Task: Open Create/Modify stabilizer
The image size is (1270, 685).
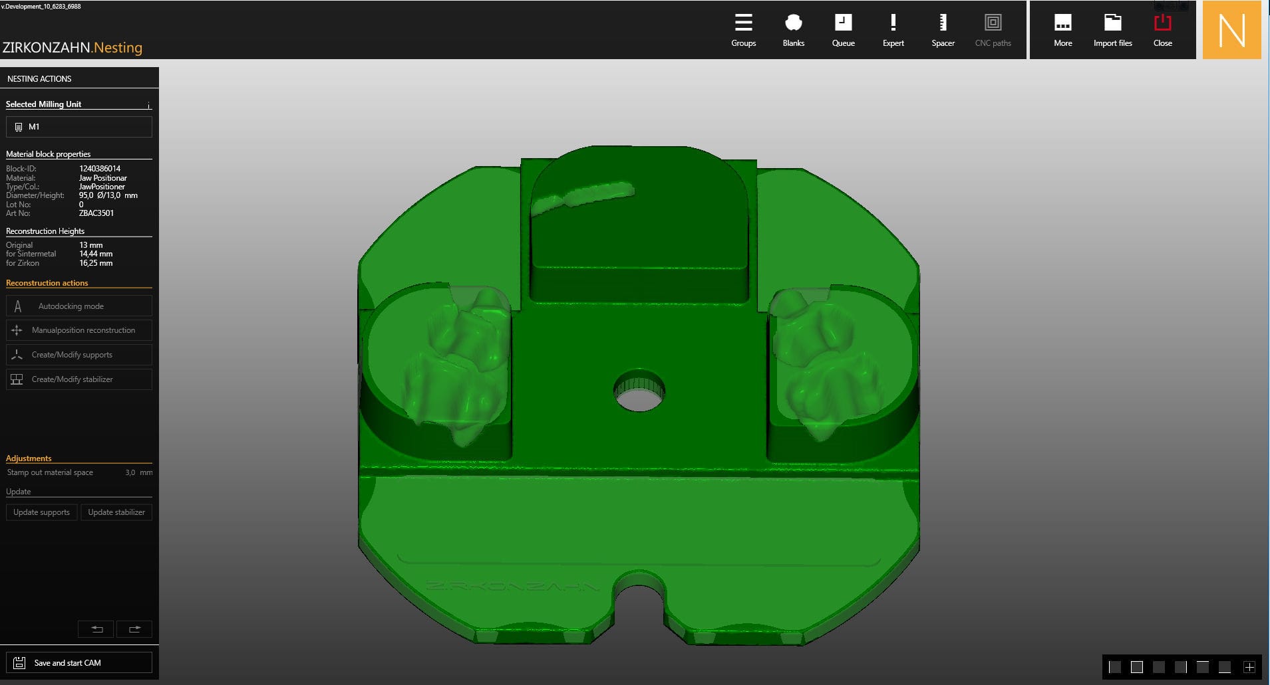Action: [79, 379]
